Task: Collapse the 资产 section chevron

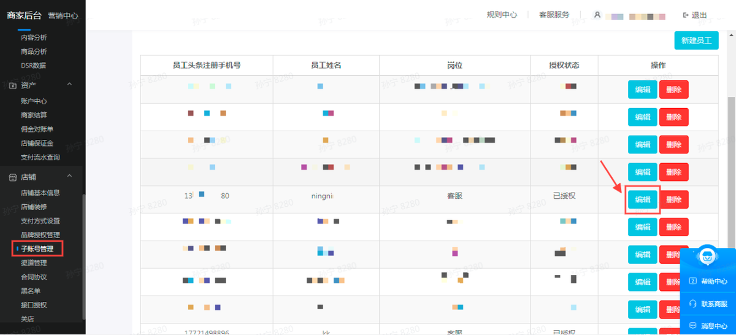Action: (x=69, y=84)
